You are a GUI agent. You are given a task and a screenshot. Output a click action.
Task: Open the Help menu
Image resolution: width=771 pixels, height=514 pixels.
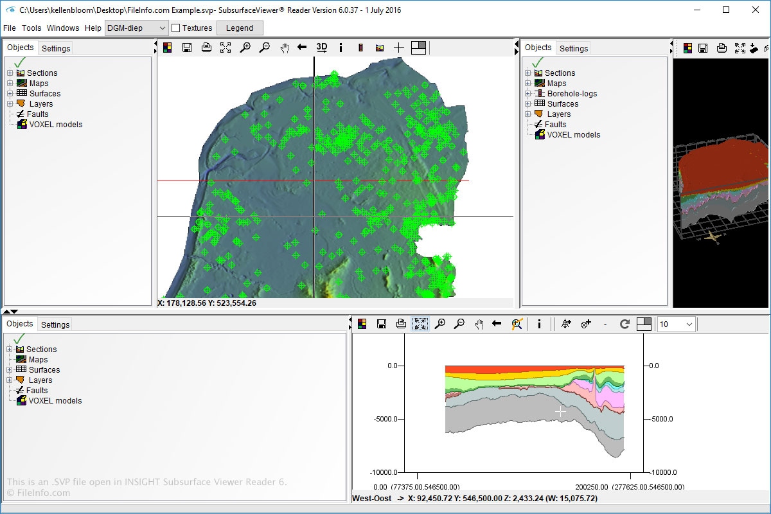point(93,28)
